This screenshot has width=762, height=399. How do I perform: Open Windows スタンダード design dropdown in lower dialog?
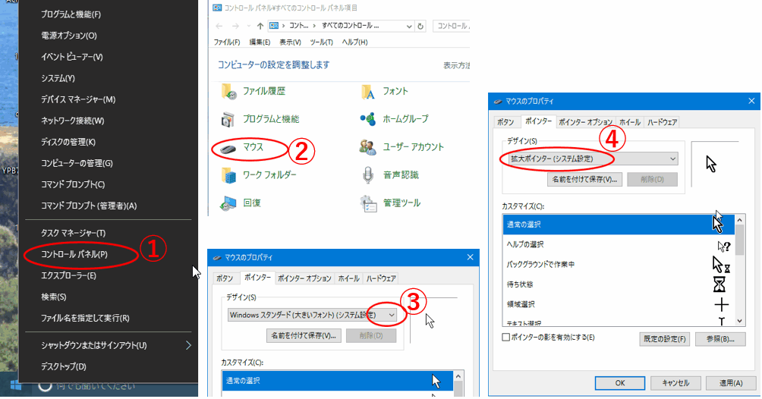(312, 315)
